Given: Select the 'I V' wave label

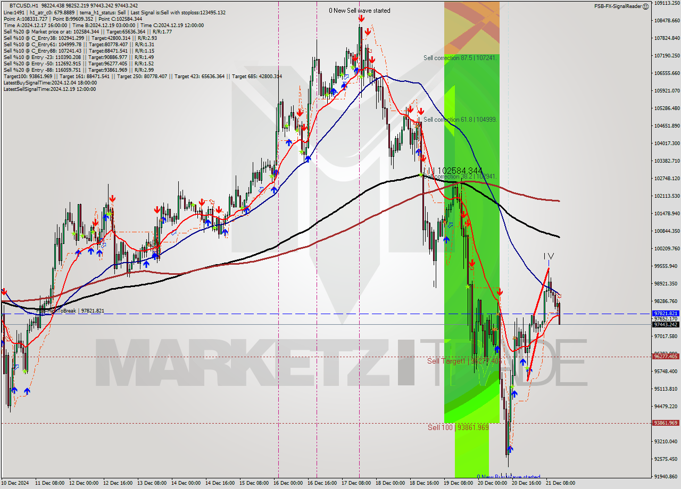Looking at the screenshot, I should click(549, 256).
